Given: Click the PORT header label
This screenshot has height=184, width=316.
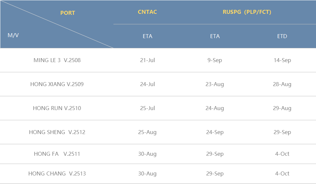Looking at the screenshot, I should click(x=67, y=13).
